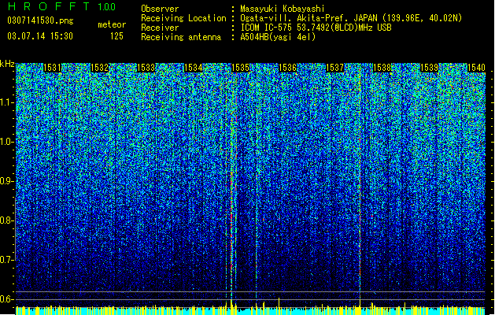495x315 pixels.
Task: Click the HROFFT 1.0.0 title text
Action: coord(62,6)
